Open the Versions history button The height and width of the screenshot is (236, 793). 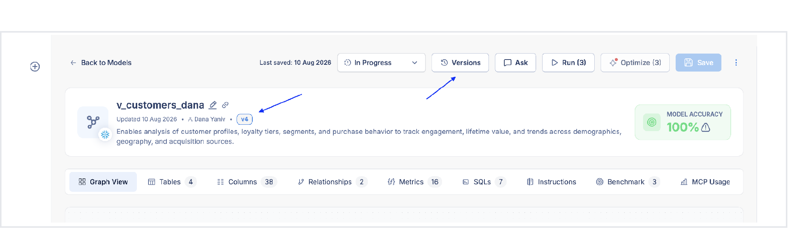460,63
